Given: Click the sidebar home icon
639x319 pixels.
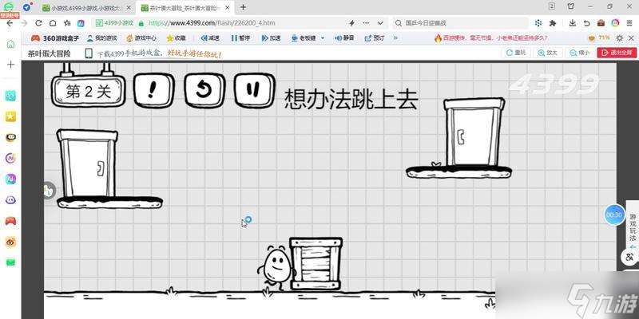Looking at the screenshot, I should 11,44.
